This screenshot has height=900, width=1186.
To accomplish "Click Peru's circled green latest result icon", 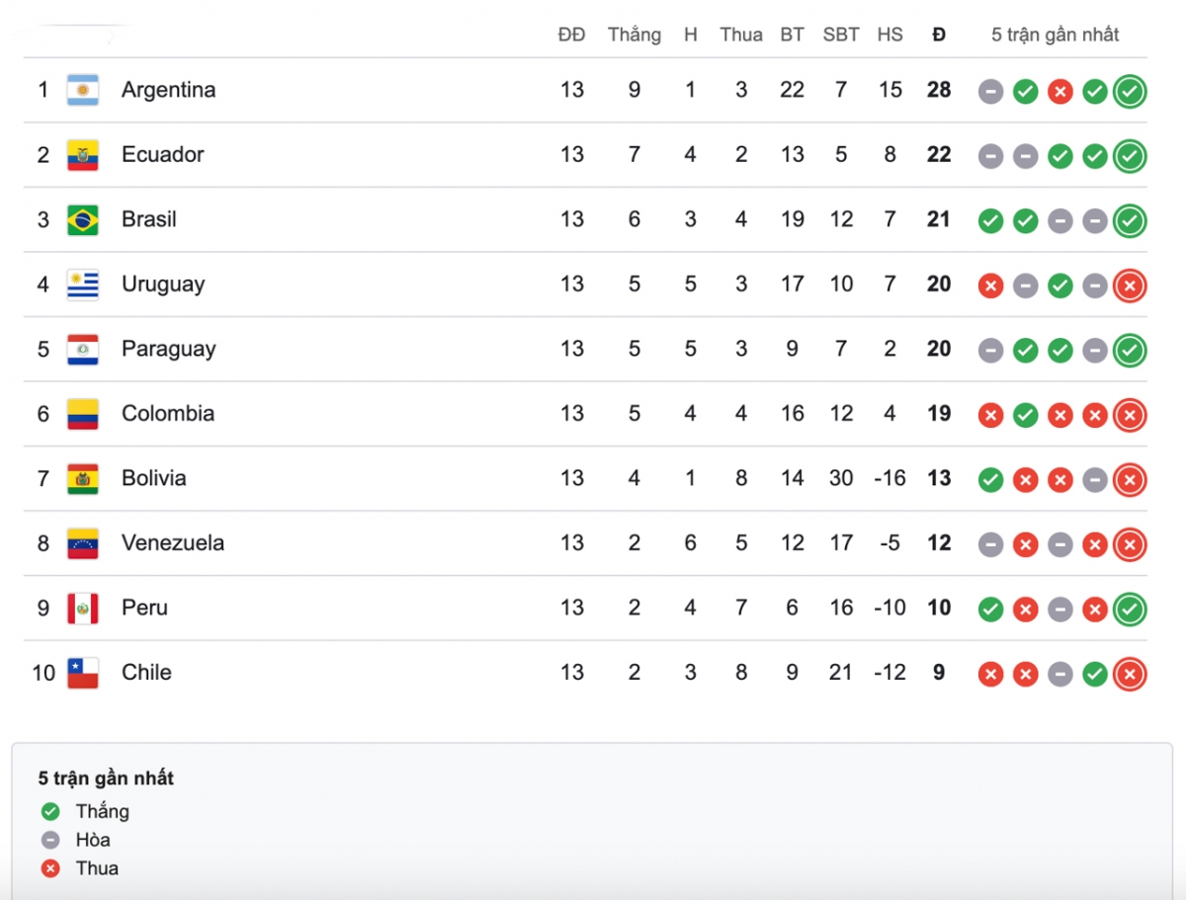I will point(1130,610).
